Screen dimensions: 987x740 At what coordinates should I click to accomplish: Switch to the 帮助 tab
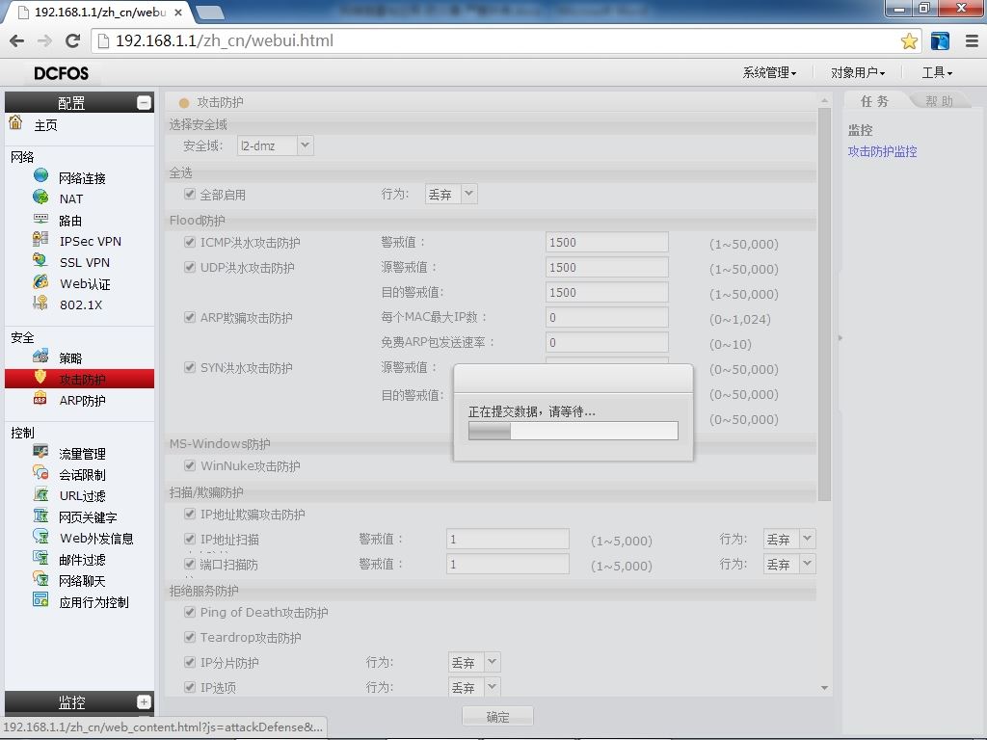pyautogui.click(x=939, y=101)
